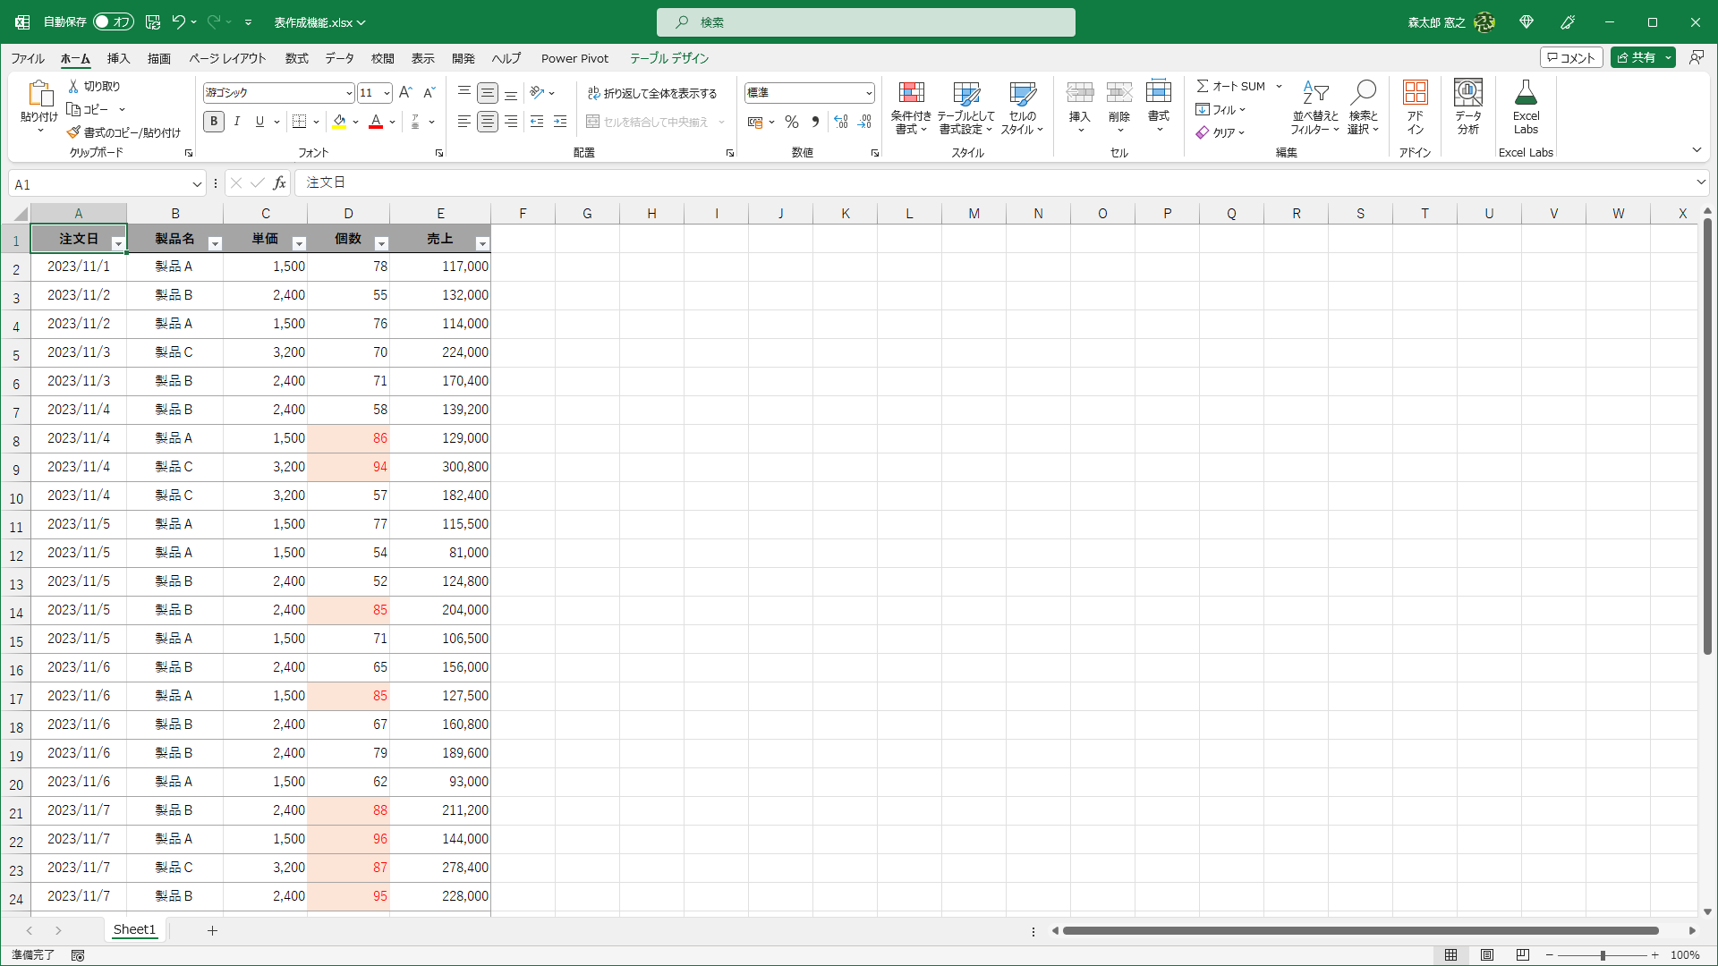Expand the font size dropdown
This screenshot has width=1718, height=966.
point(387,93)
